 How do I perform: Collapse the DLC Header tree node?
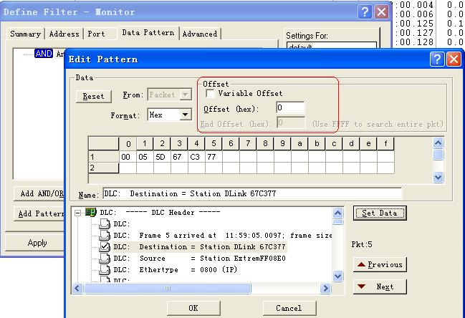(x=79, y=213)
